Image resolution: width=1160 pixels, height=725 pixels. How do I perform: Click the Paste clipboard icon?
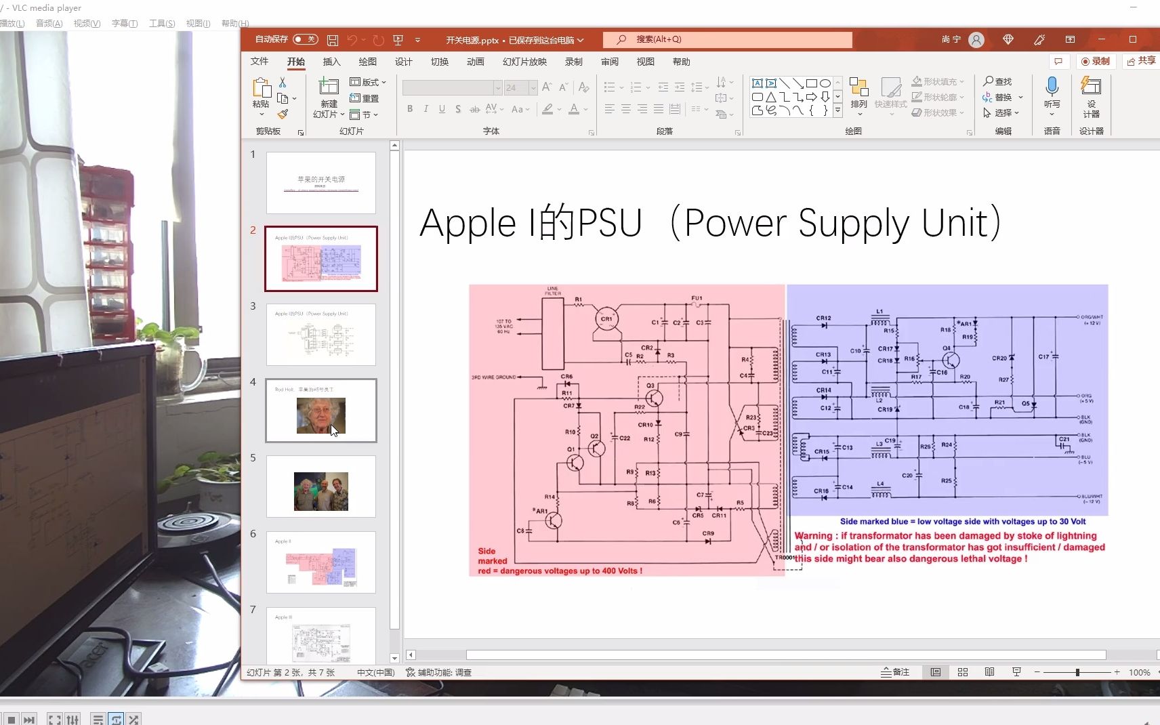262,88
